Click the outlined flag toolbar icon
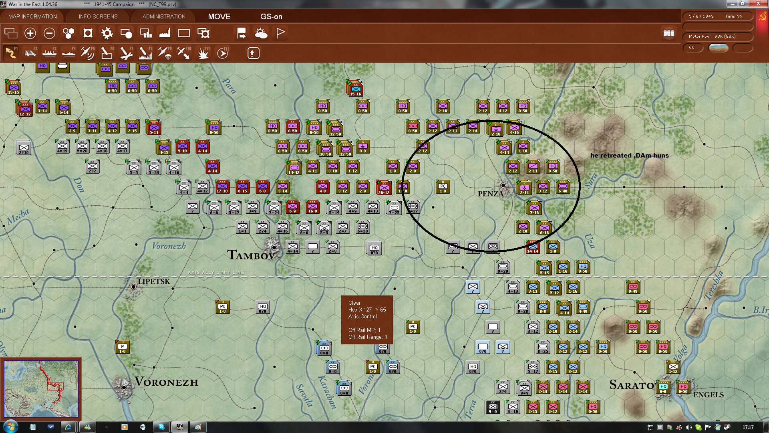Screen dimensions: 769x433 click(x=280, y=33)
